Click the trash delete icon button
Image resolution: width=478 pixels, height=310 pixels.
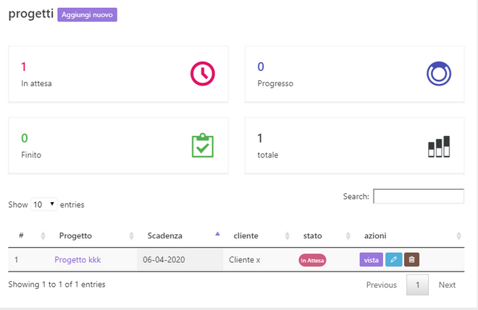coord(411,259)
